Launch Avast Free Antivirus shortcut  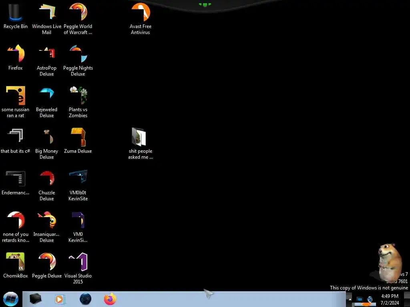141,19
